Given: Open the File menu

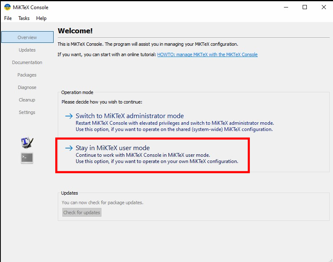Looking at the screenshot, I should (8, 18).
